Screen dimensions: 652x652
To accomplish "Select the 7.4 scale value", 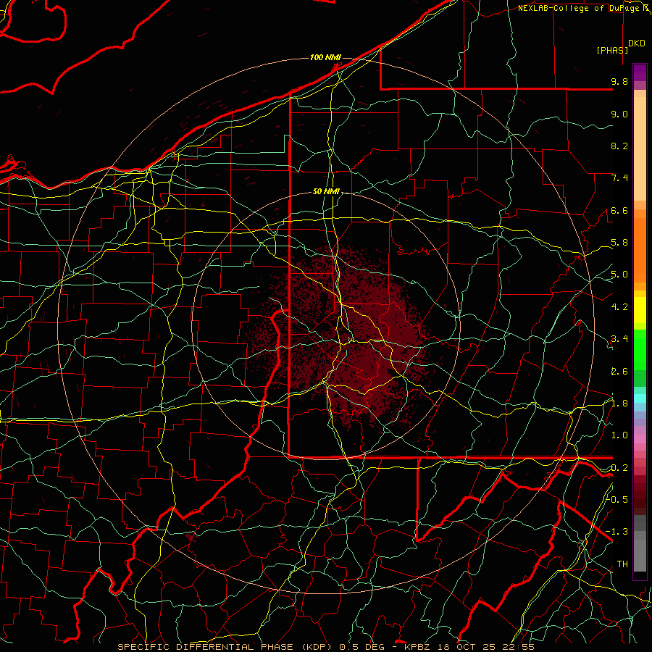I will pos(619,178).
